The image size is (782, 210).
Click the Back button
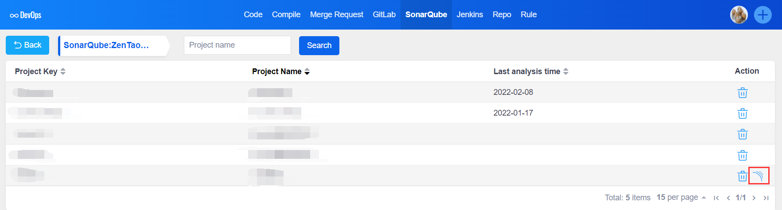(27, 45)
